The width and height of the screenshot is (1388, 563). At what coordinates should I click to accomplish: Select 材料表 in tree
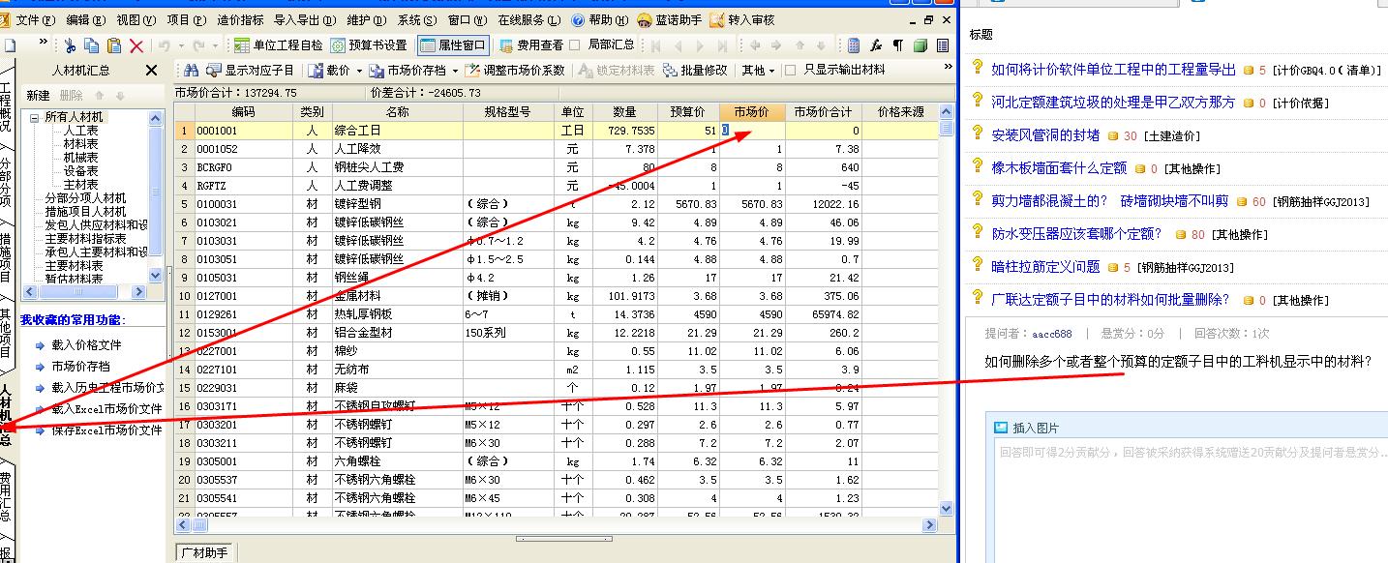(80, 144)
